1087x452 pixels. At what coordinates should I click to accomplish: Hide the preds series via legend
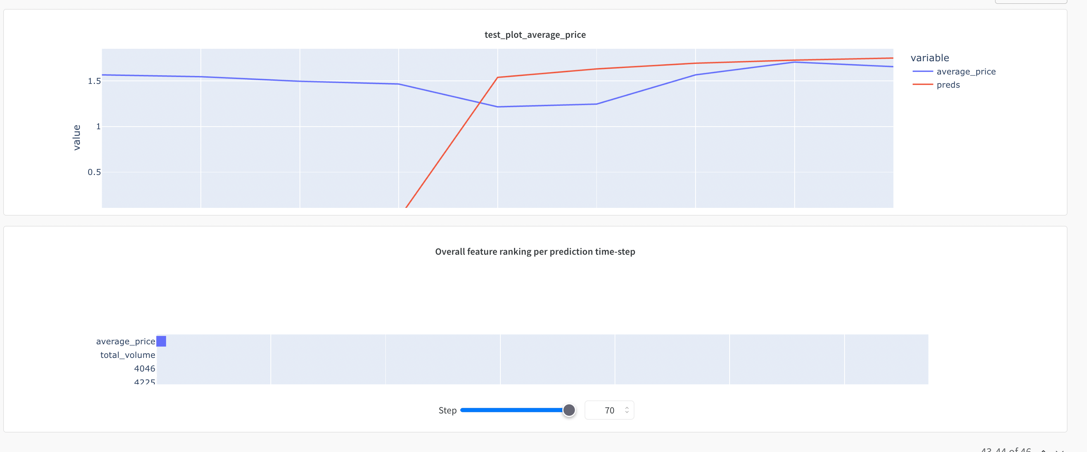coord(948,85)
